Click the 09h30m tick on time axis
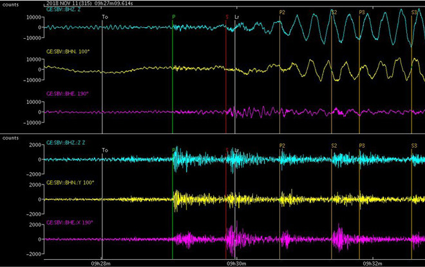 [237, 263]
